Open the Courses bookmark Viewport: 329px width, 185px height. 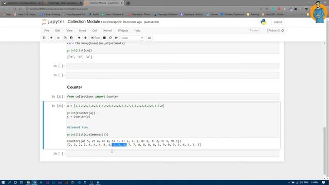pyautogui.click(x=212, y=14)
